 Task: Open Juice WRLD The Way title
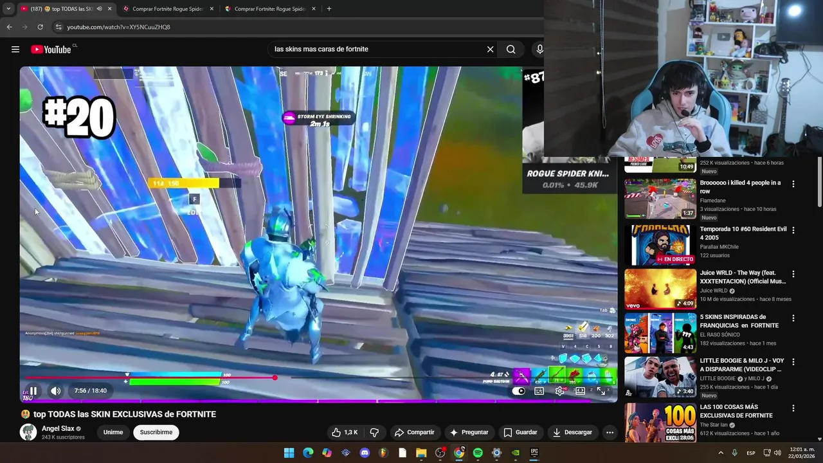[x=743, y=277]
